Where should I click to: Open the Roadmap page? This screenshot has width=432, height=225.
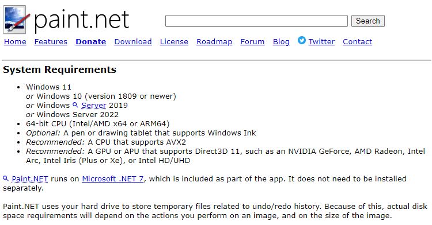pos(214,42)
